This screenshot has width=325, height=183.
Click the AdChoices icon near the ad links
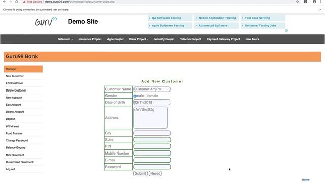(287, 30)
